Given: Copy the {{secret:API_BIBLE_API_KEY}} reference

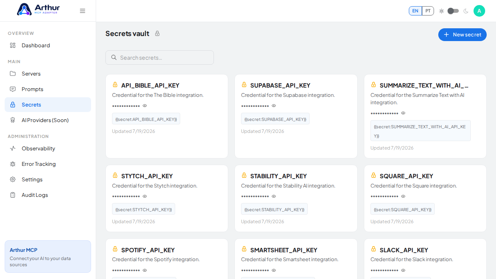Looking at the screenshot, I should pyautogui.click(x=146, y=119).
